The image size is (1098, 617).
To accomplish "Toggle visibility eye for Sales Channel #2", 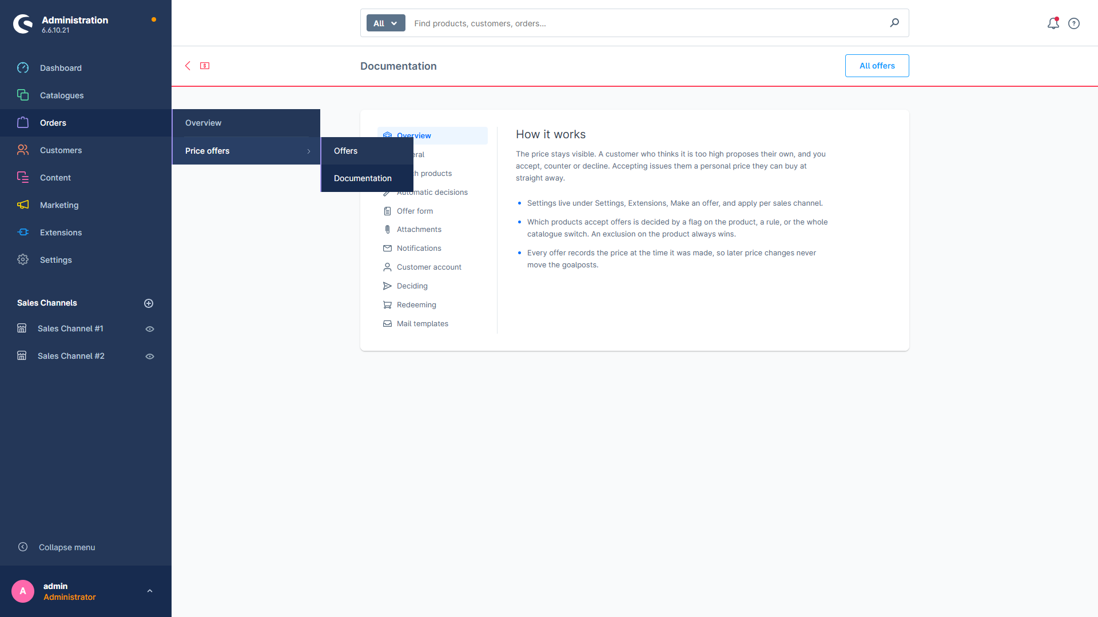I will click(150, 356).
